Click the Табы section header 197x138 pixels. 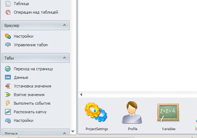(36, 58)
